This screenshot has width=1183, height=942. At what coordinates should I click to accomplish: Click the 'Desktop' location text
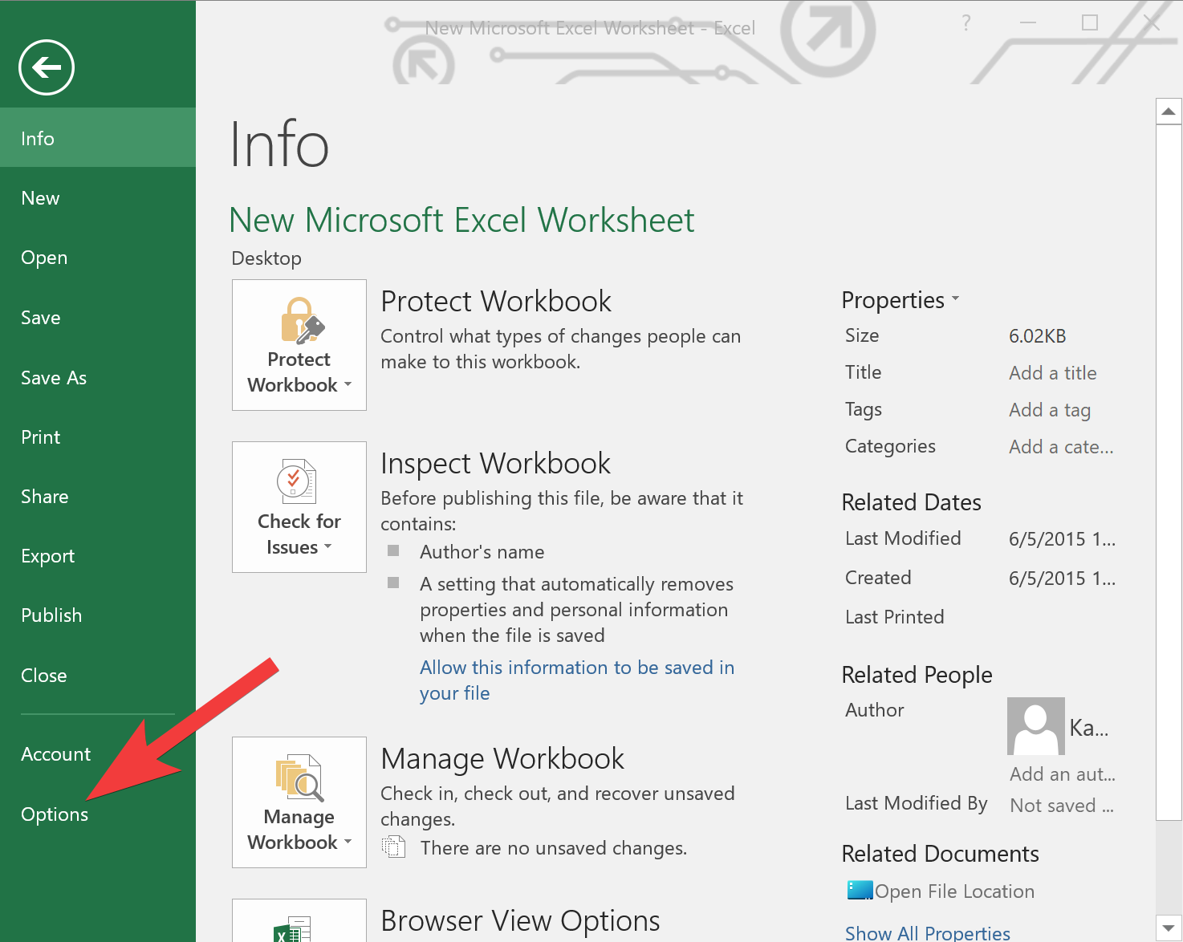[266, 258]
